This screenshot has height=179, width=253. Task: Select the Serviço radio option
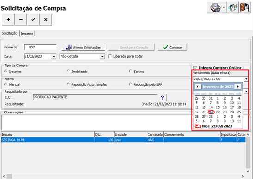point(130,71)
